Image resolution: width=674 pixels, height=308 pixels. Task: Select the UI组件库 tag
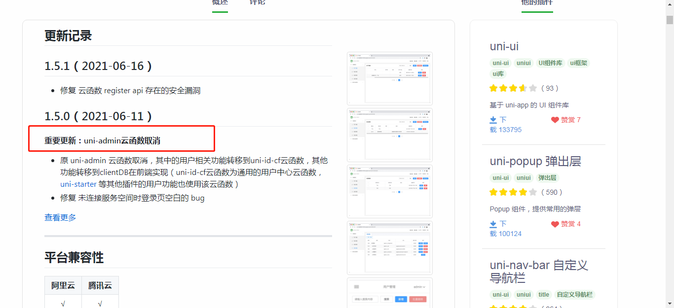coord(550,63)
